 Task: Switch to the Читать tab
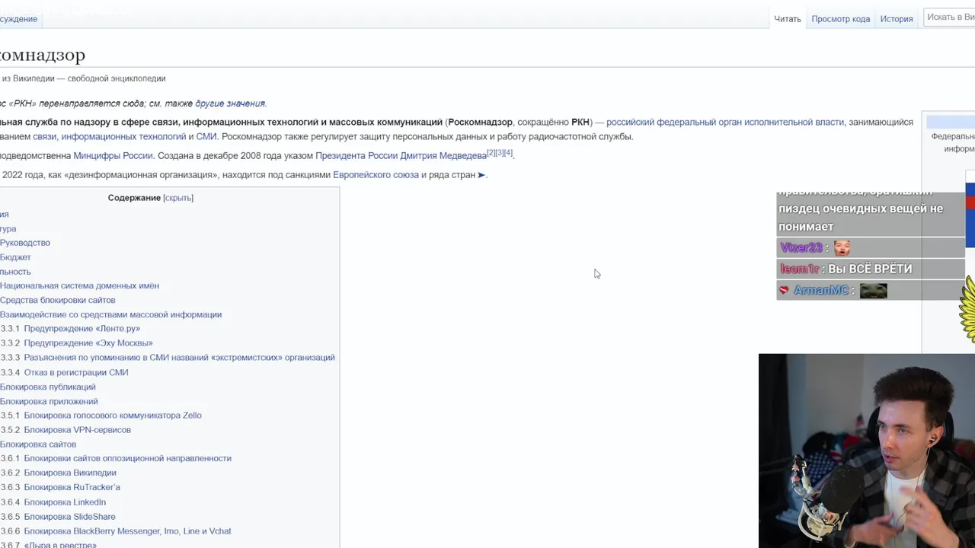pyautogui.click(x=788, y=19)
